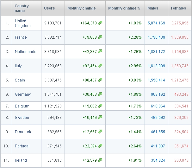Click the green up arrow in United Kingdom row
192x168 pixels.
tap(100, 23)
